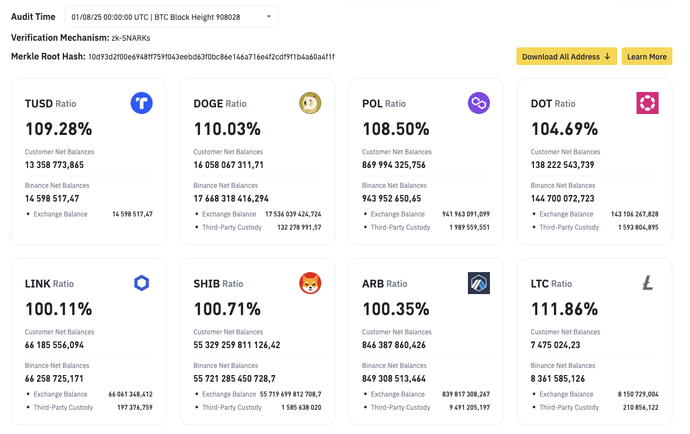Screen dimensions: 690x434
Task: Select the Merkle Root Hash value
Action: point(211,57)
